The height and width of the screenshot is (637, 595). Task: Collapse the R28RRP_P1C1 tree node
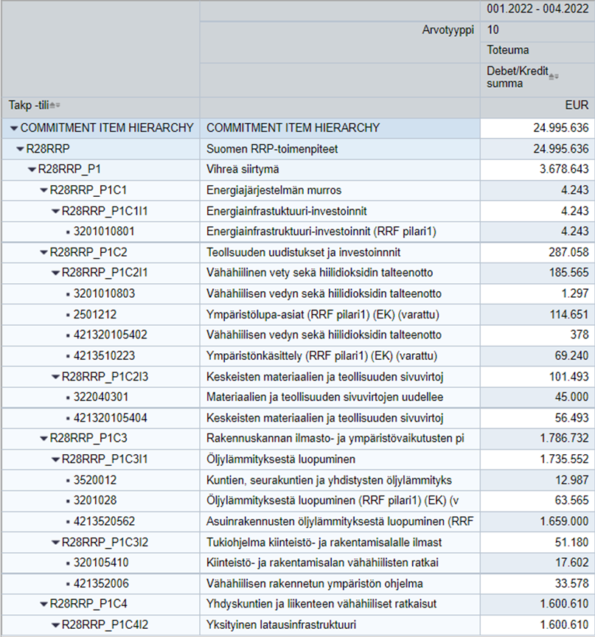click(x=44, y=190)
